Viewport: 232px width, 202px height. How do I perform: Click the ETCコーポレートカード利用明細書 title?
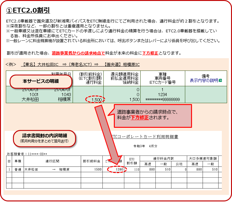144,137
